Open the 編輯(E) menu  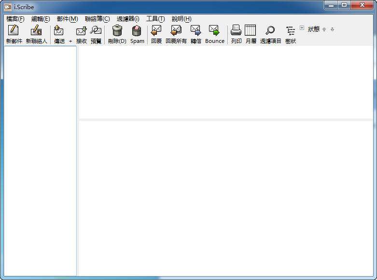coord(41,19)
